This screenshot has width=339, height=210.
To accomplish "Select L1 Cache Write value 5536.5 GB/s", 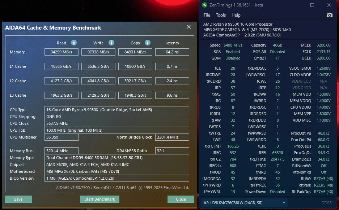I will (x=98, y=66).
